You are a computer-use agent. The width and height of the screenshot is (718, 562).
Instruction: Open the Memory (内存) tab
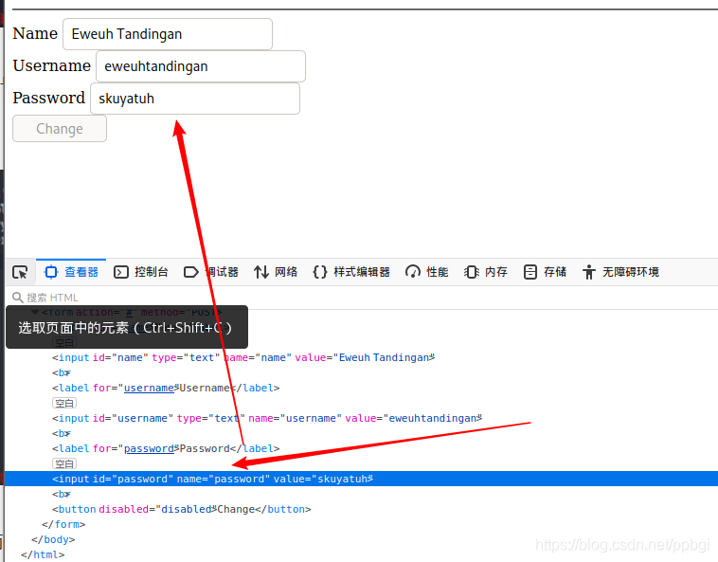(x=485, y=272)
